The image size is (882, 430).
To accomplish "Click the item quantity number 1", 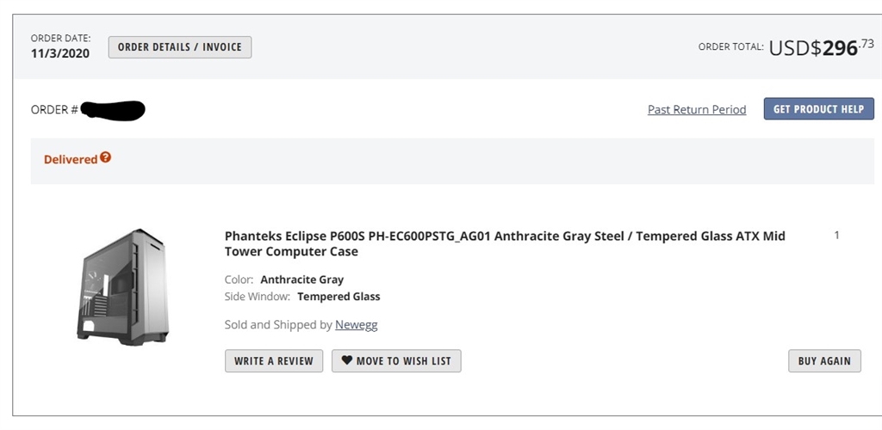I will point(836,236).
